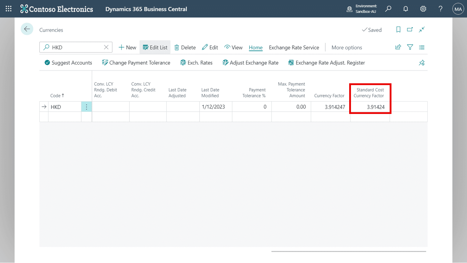This screenshot has width=467, height=263.
Task: Bookmark this Currencies page
Action: pyautogui.click(x=398, y=30)
